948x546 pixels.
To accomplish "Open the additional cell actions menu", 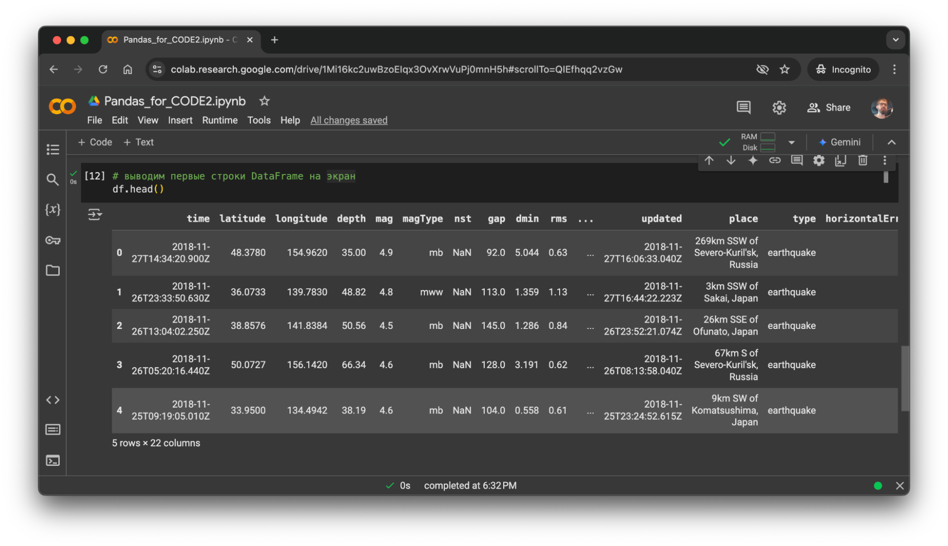I will point(884,161).
